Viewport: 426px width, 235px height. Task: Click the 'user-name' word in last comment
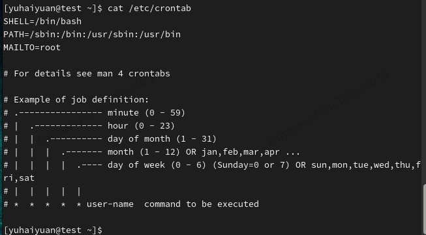(110, 204)
